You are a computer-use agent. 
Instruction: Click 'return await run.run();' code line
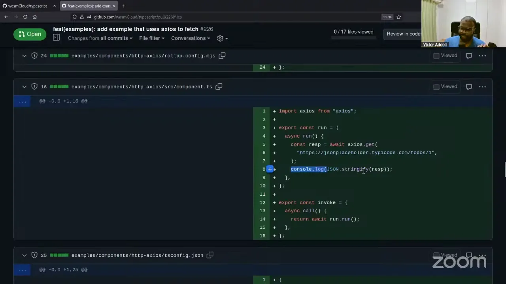click(x=325, y=219)
